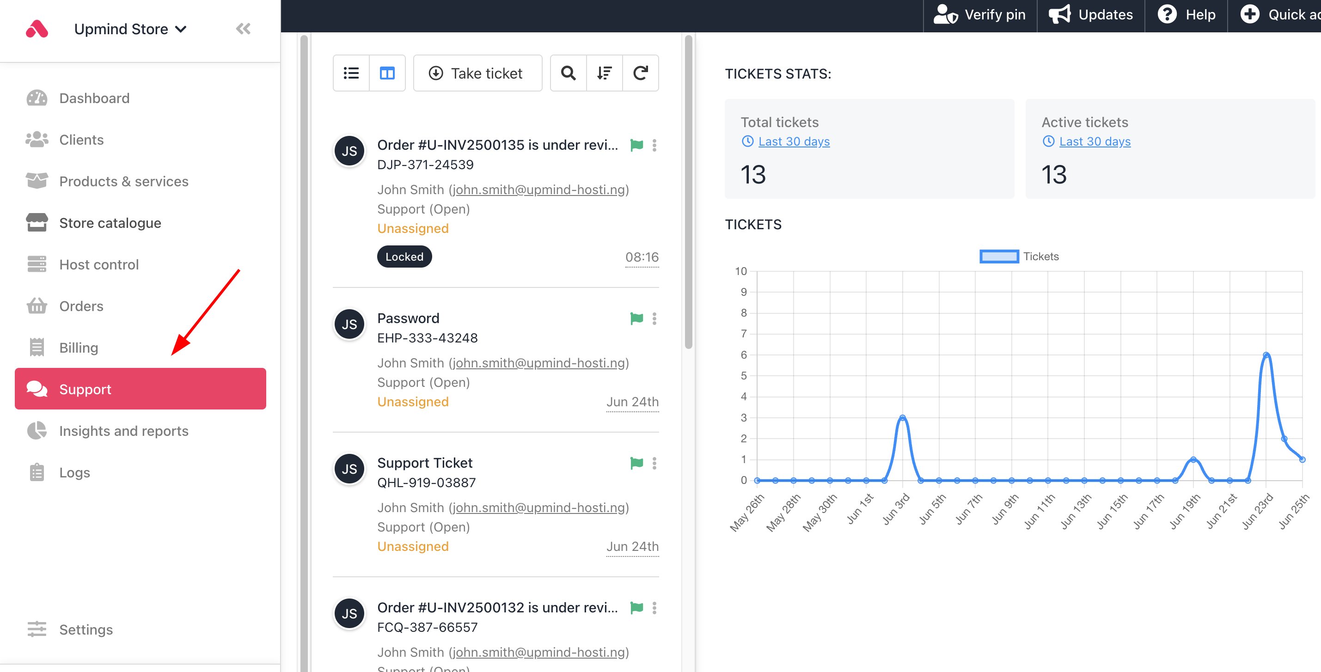Click green flag on Password ticket

(x=636, y=318)
